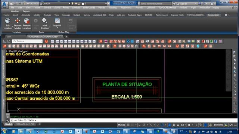Toggle the Map Off button
Screen dimensions: 239x134
tap(57, 21)
